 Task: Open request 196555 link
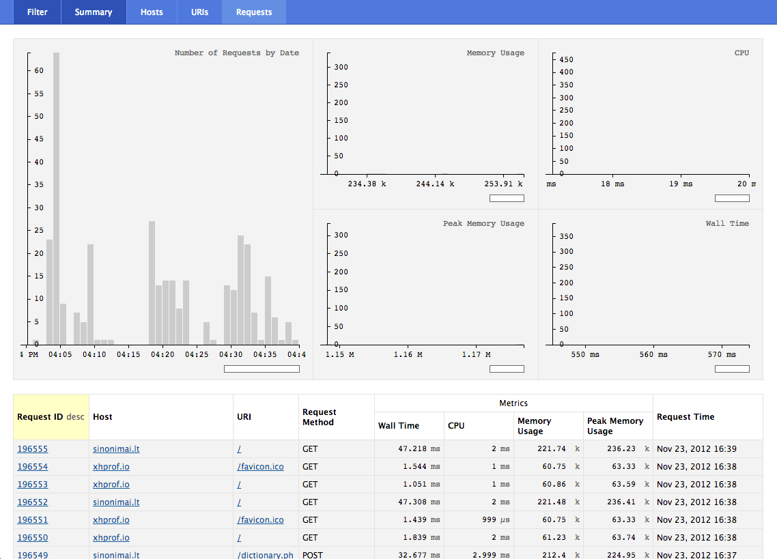click(33, 448)
